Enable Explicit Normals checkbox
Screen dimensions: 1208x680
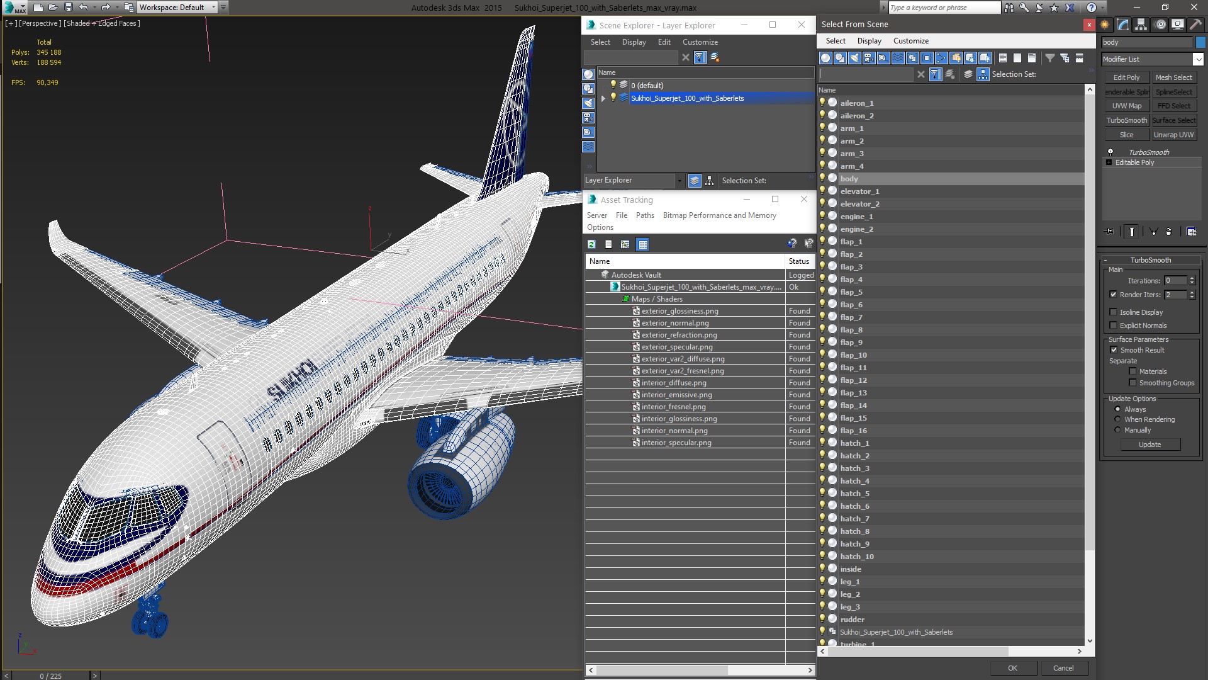pyautogui.click(x=1113, y=326)
